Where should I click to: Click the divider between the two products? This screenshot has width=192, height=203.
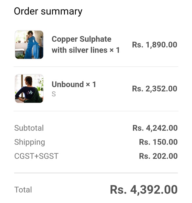click(96, 67)
